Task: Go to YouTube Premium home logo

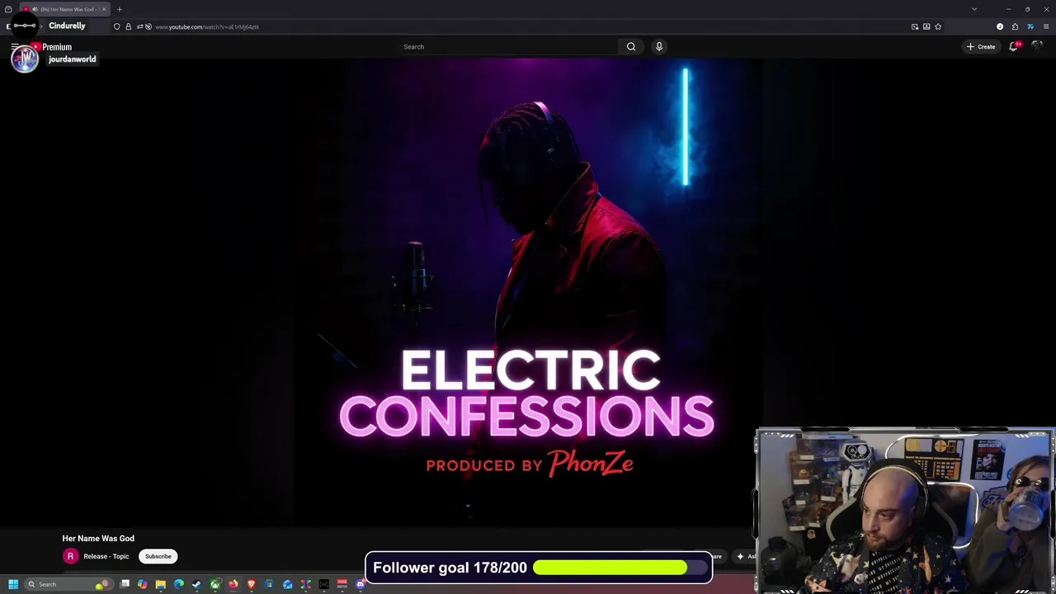Action: coord(51,47)
